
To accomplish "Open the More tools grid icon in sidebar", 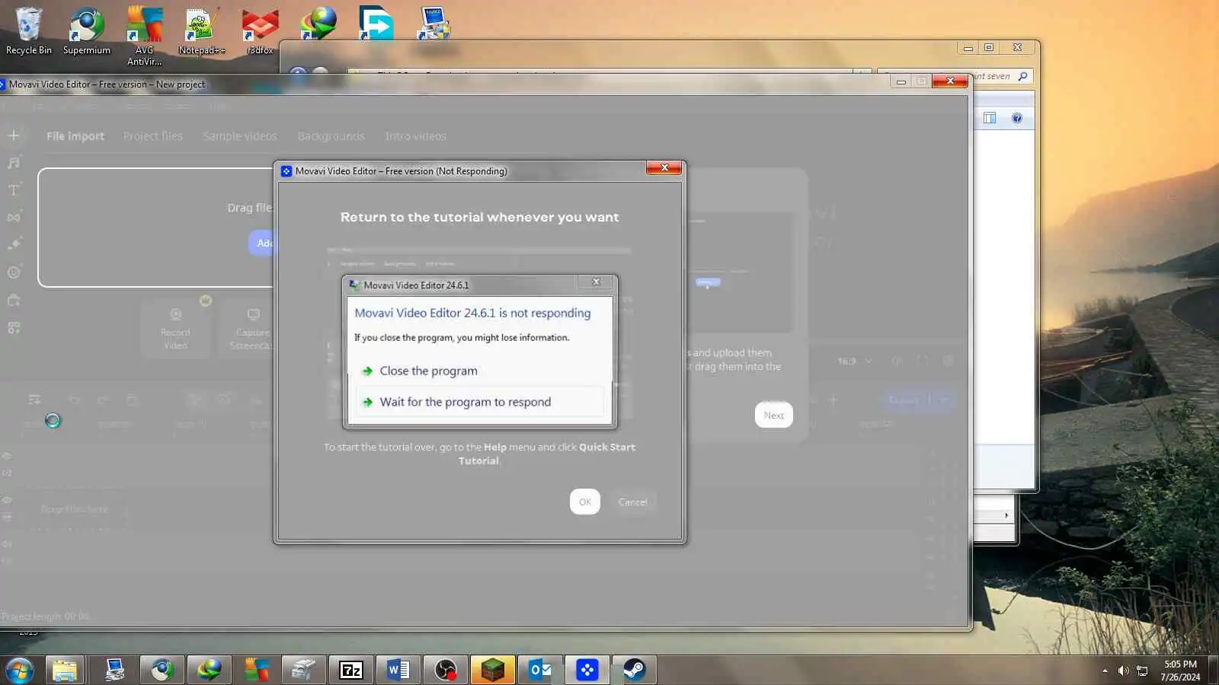I will 14,327.
